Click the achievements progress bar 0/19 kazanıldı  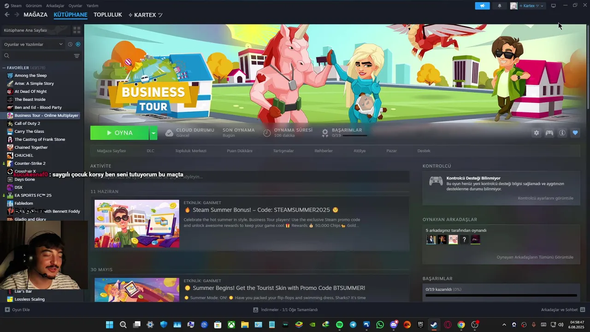tap(501, 295)
